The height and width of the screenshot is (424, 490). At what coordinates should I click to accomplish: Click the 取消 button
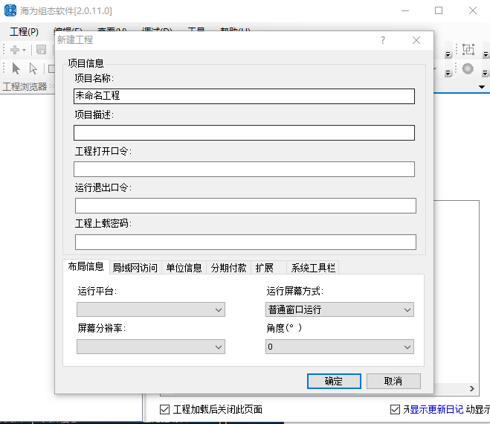click(x=393, y=381)
